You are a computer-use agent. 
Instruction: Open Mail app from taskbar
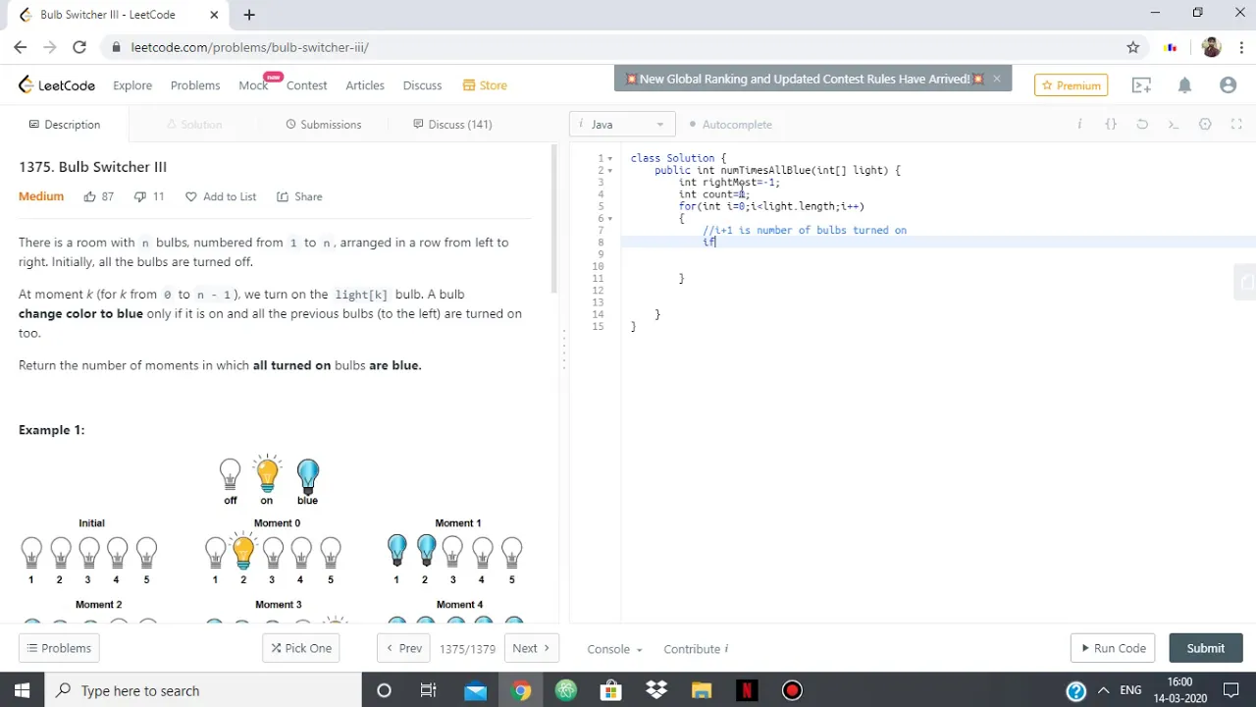click(476, 690)
